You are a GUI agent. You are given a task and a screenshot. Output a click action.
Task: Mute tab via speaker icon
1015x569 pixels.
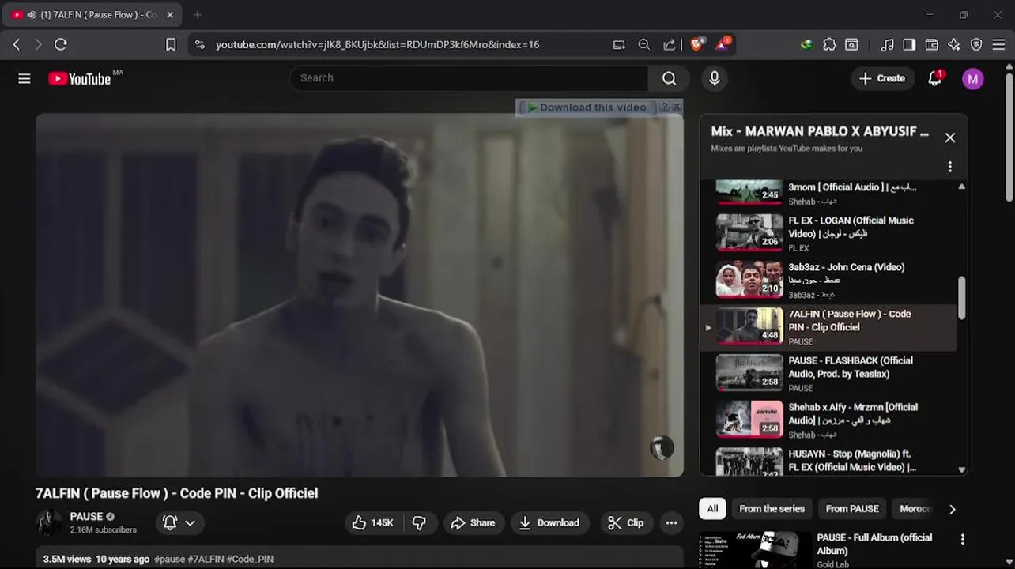point(32,15)
